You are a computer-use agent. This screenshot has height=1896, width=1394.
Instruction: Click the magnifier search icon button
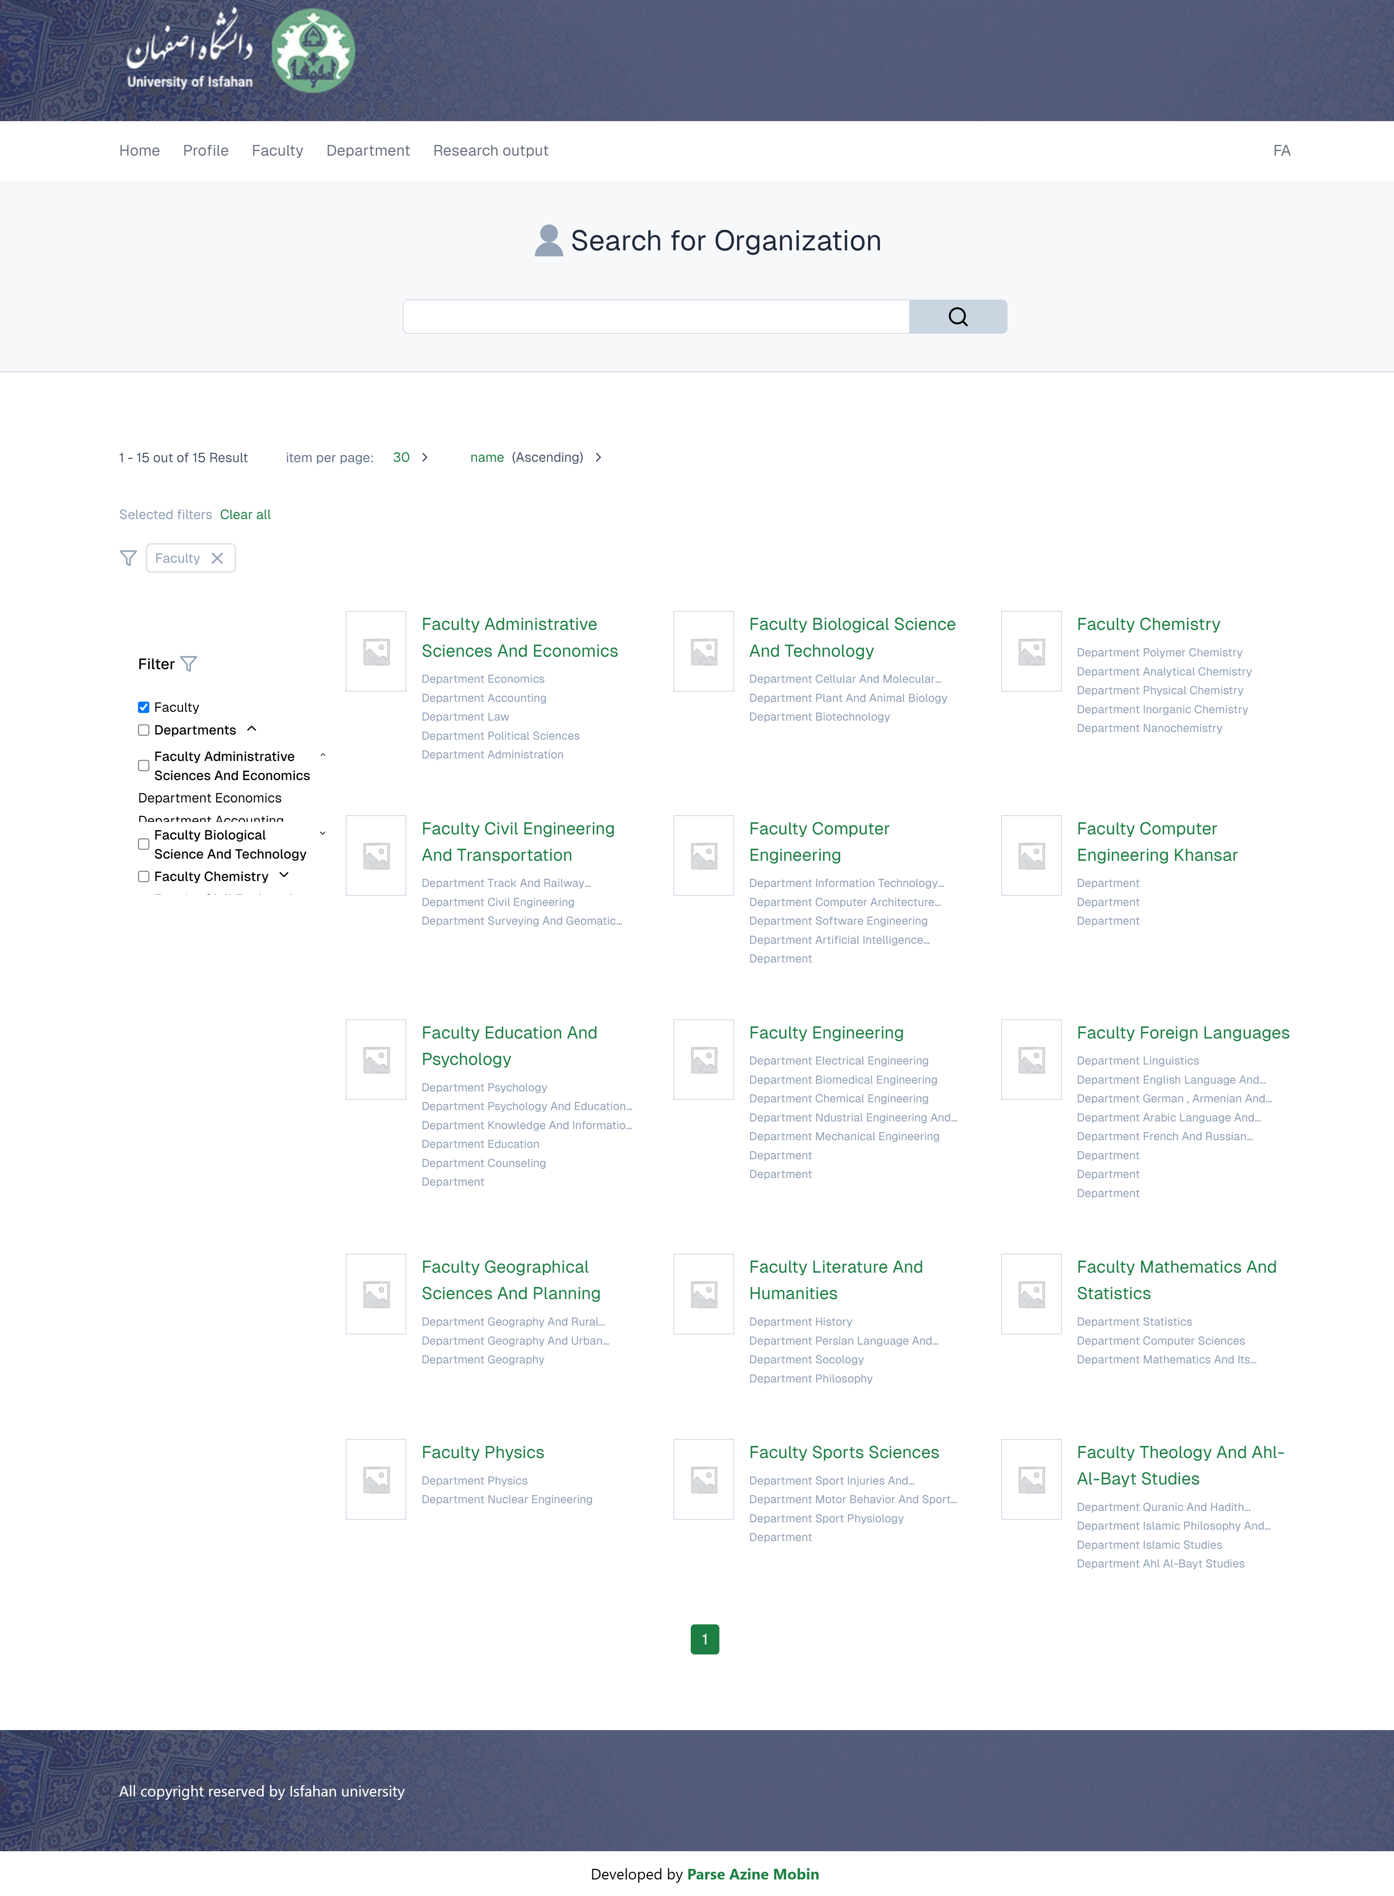pos(958,316)
